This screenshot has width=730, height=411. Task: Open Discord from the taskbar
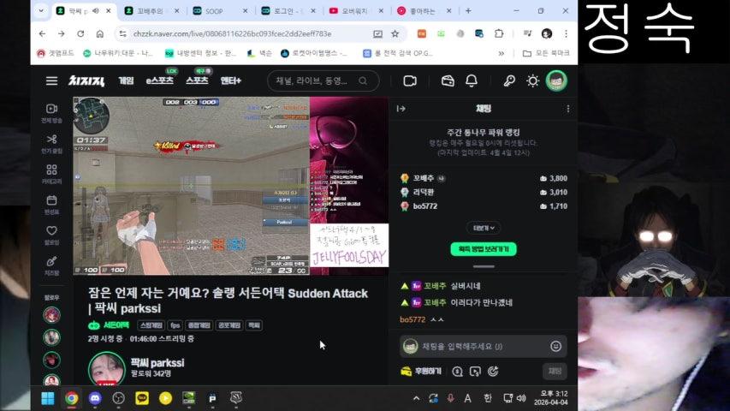[95, 398]
